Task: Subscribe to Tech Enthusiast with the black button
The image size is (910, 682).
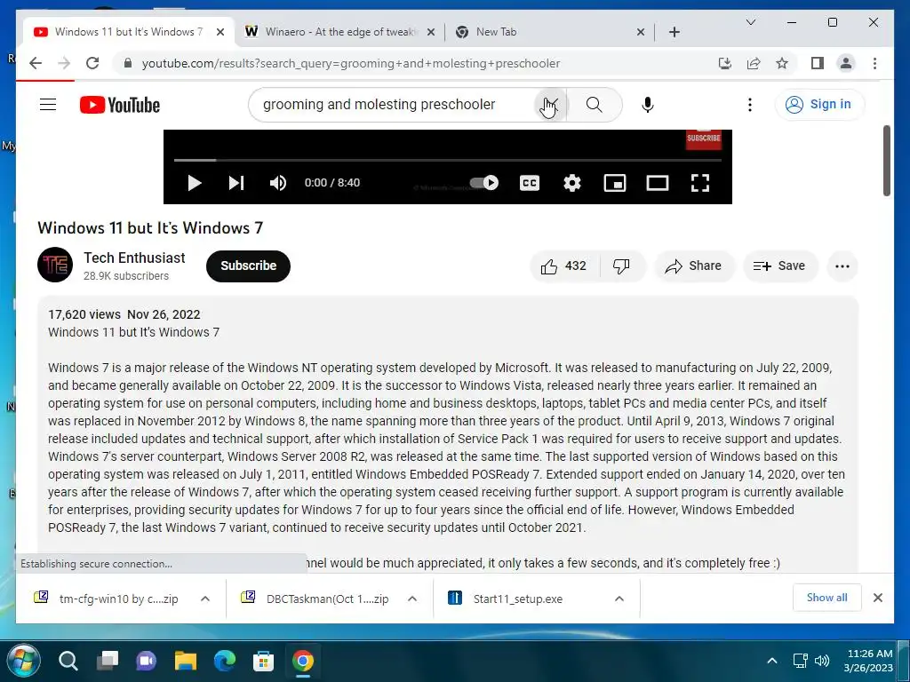Action: 248,266
